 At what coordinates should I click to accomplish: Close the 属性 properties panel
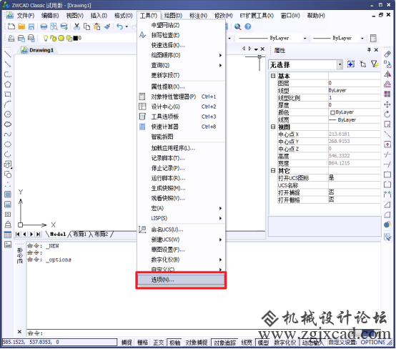click(x=376, y=50)
